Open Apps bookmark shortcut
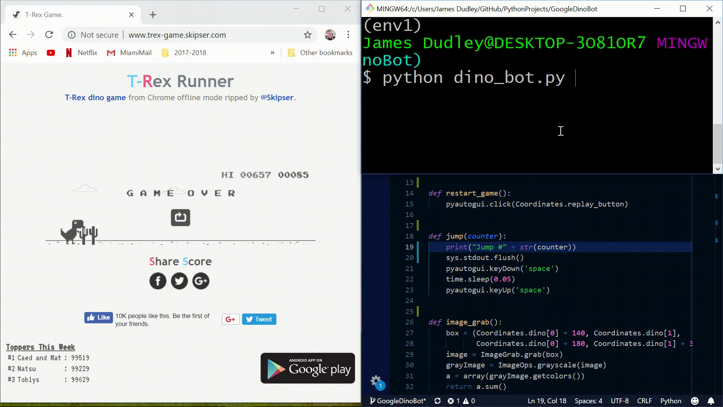 click(x=23, y=53)
